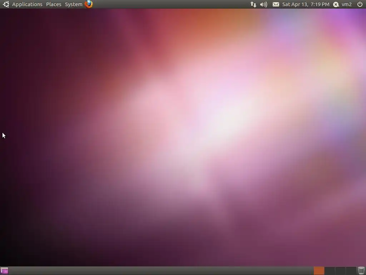366x275 pixels.
Task: Open the Applications menu
Action: [x=27, y=4]
